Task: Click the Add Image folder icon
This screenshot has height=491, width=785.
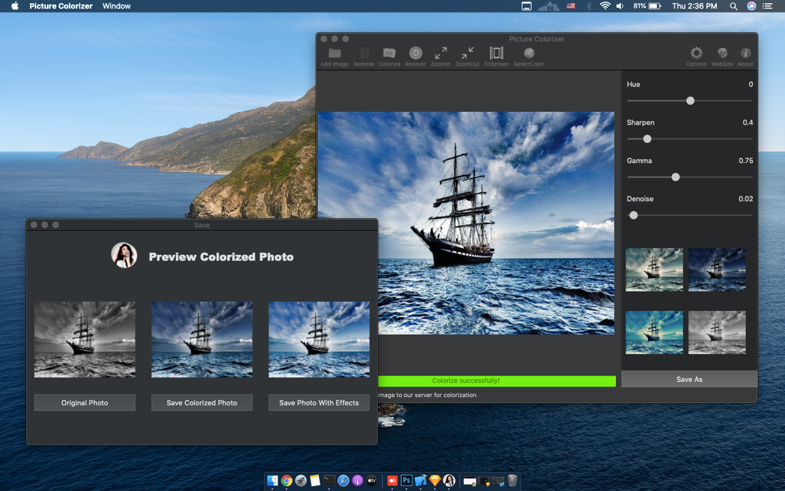Action: tap(335, 54)
